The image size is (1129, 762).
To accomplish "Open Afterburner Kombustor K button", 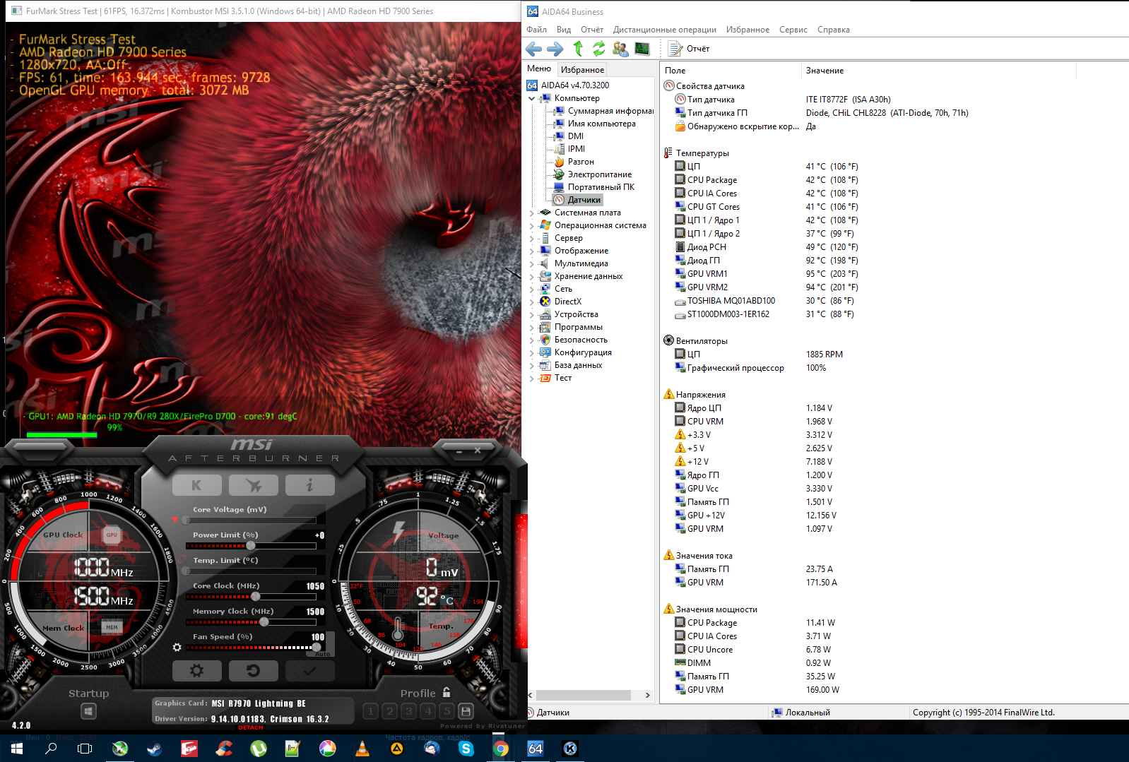I will tap(197, 485).
